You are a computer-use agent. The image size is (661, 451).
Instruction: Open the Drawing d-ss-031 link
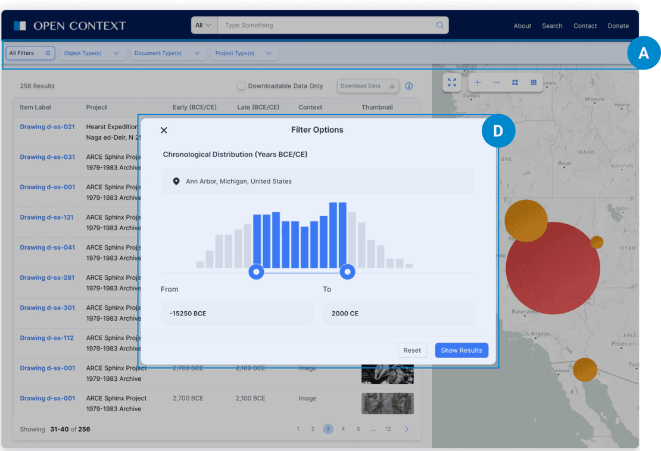[x=47, y=157]
